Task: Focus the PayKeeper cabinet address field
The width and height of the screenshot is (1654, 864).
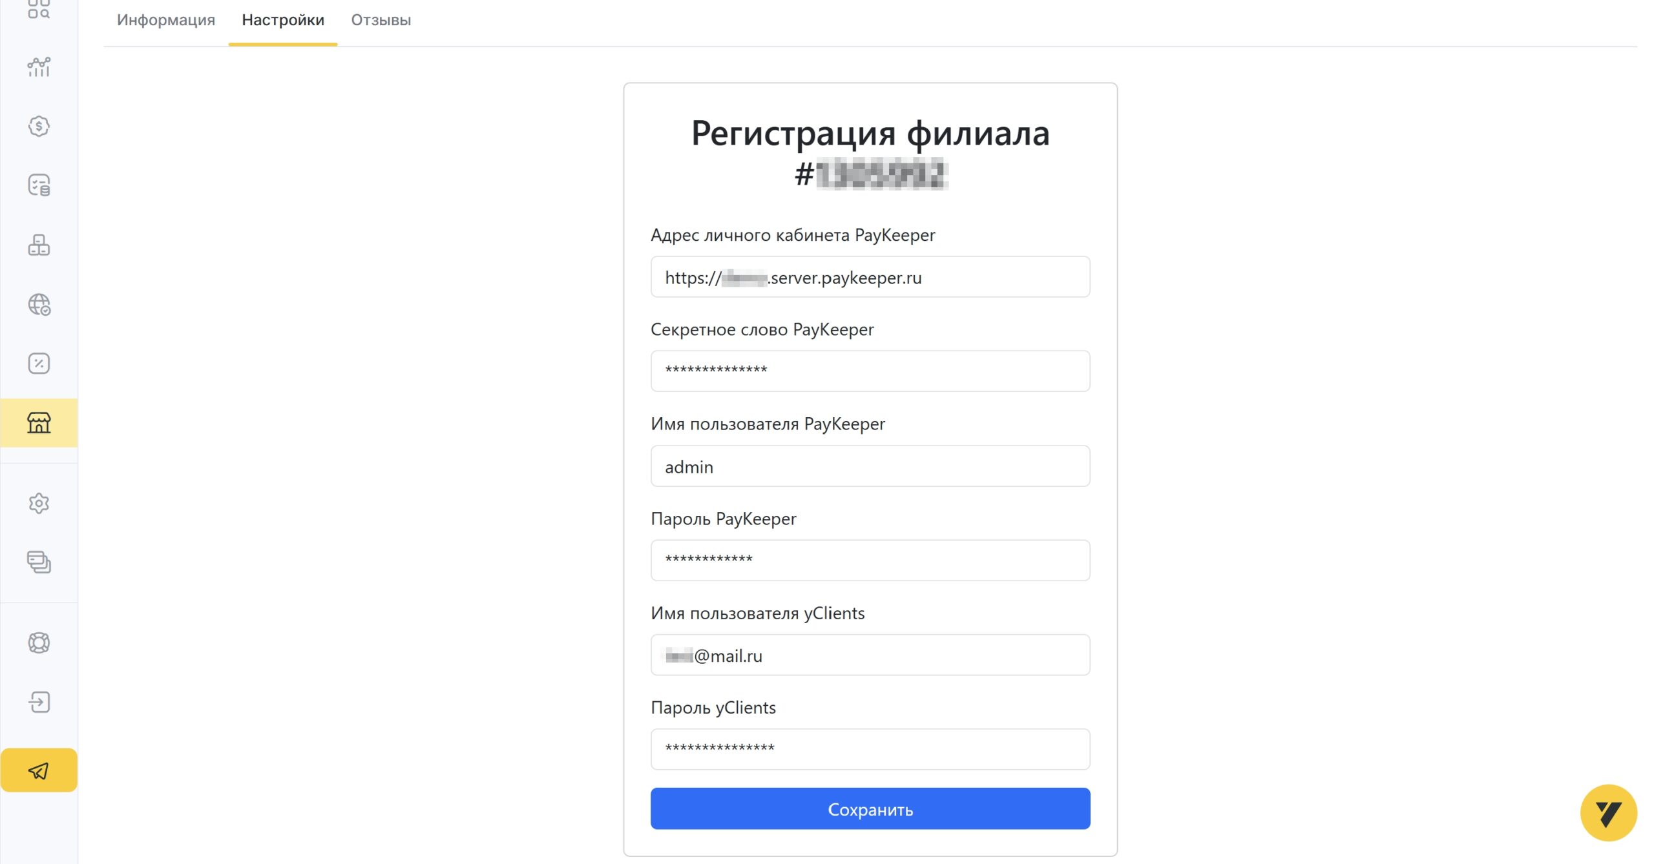Action: pyautogui.click(x=870, y=277)
